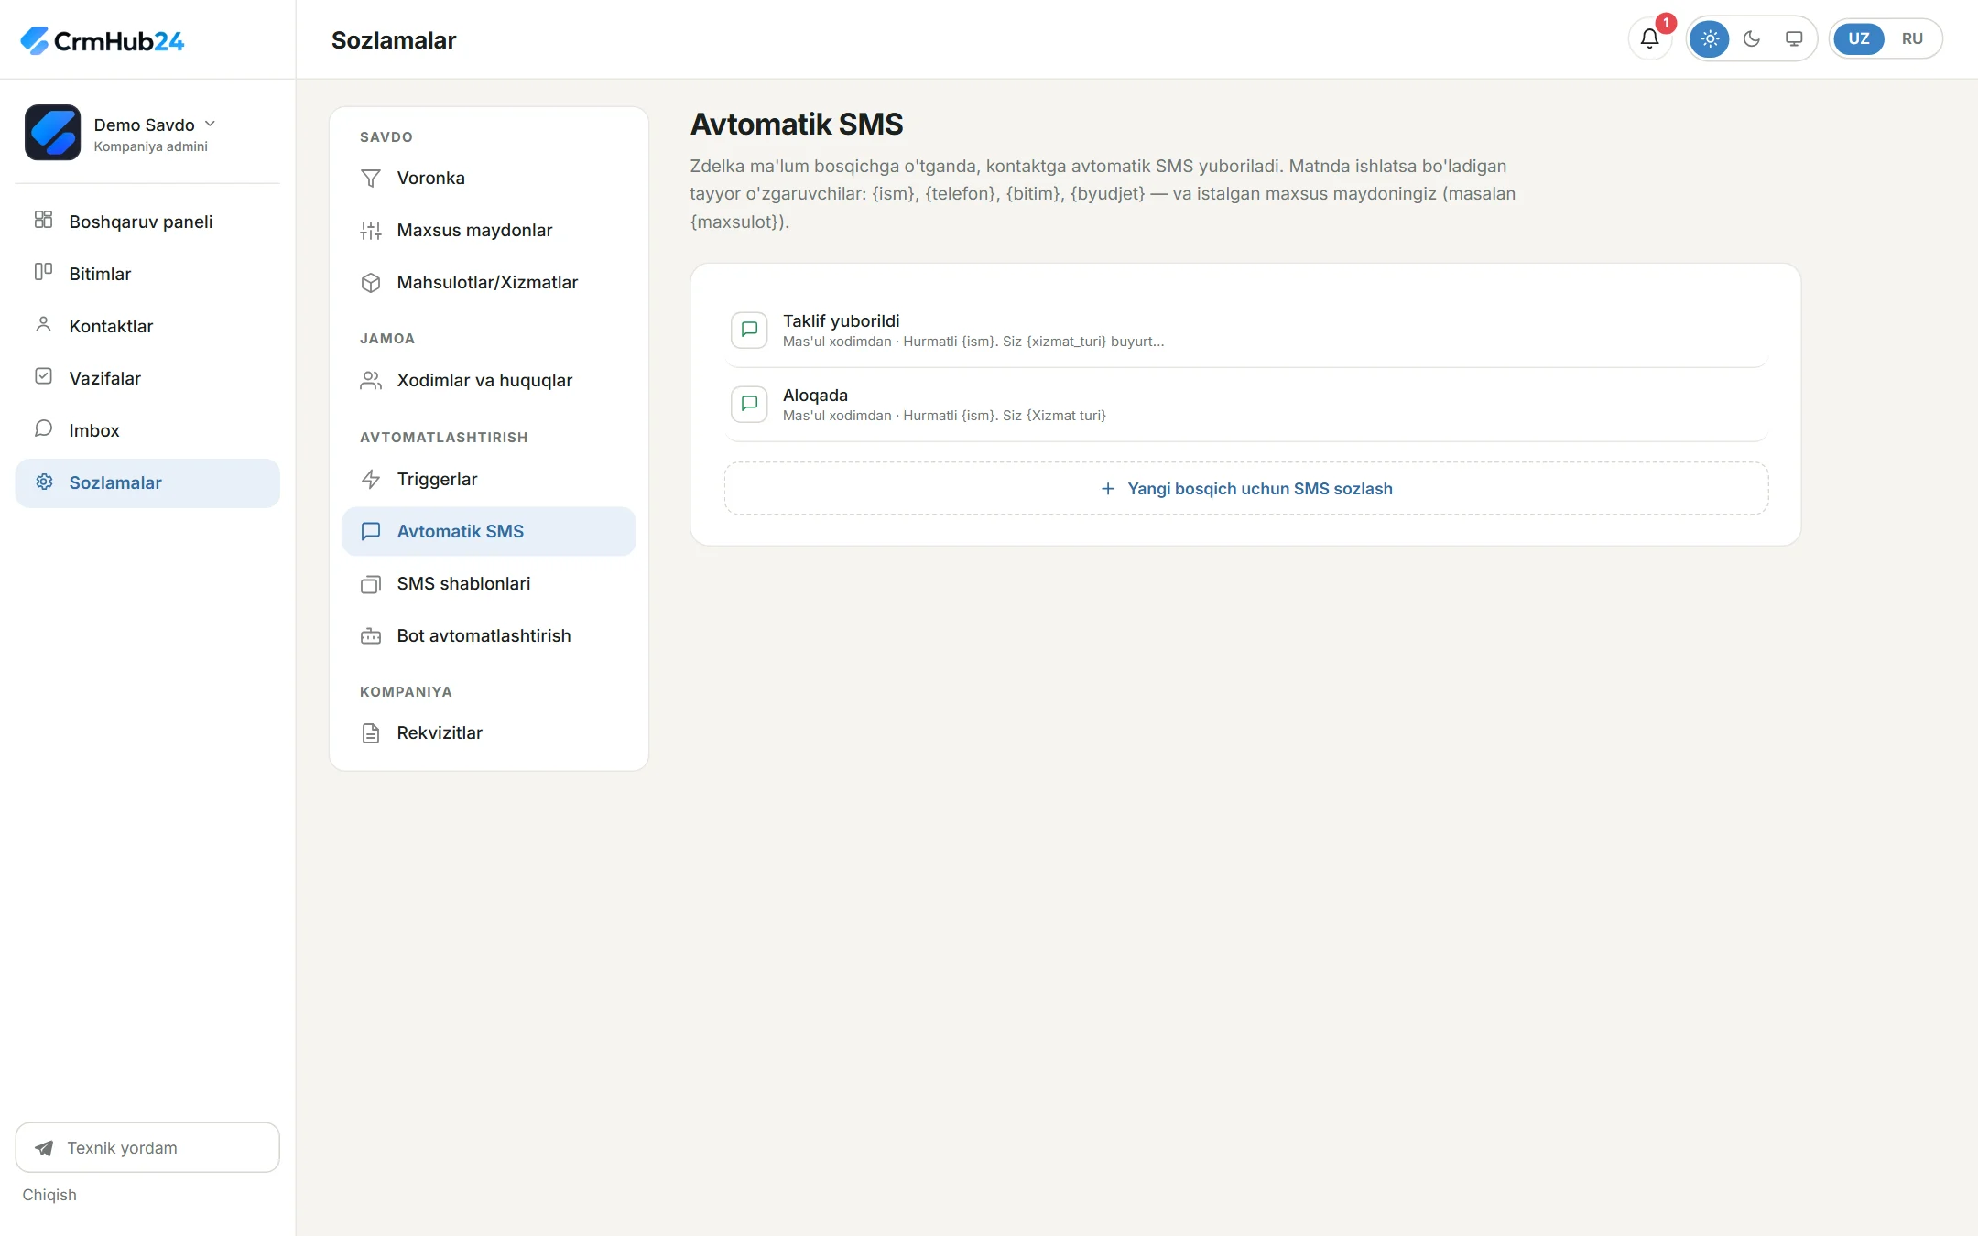Click the Texnik yordam telegram icon
This screenshot has height=1236, width=1978.
click(44, 1148)
